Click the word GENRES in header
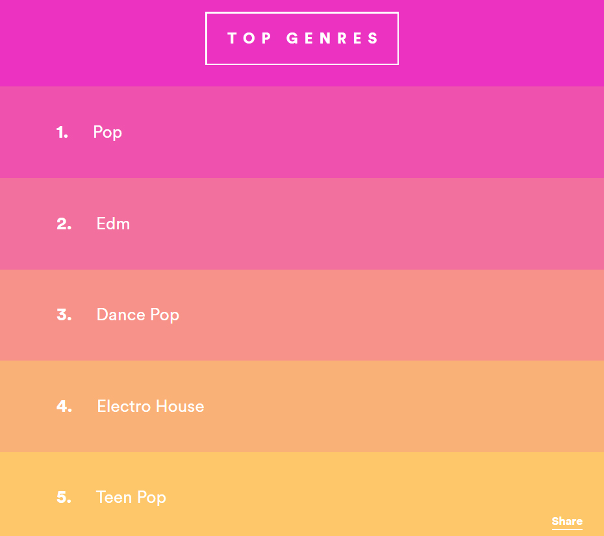This screenshot has width=604, height=536. click(x=333, y=38)
